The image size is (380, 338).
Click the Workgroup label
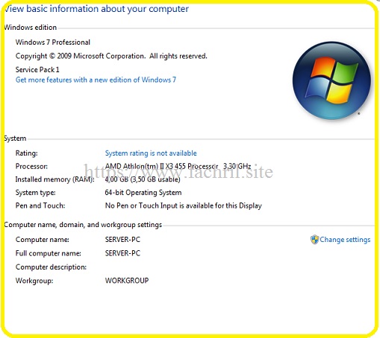point(34,281)
